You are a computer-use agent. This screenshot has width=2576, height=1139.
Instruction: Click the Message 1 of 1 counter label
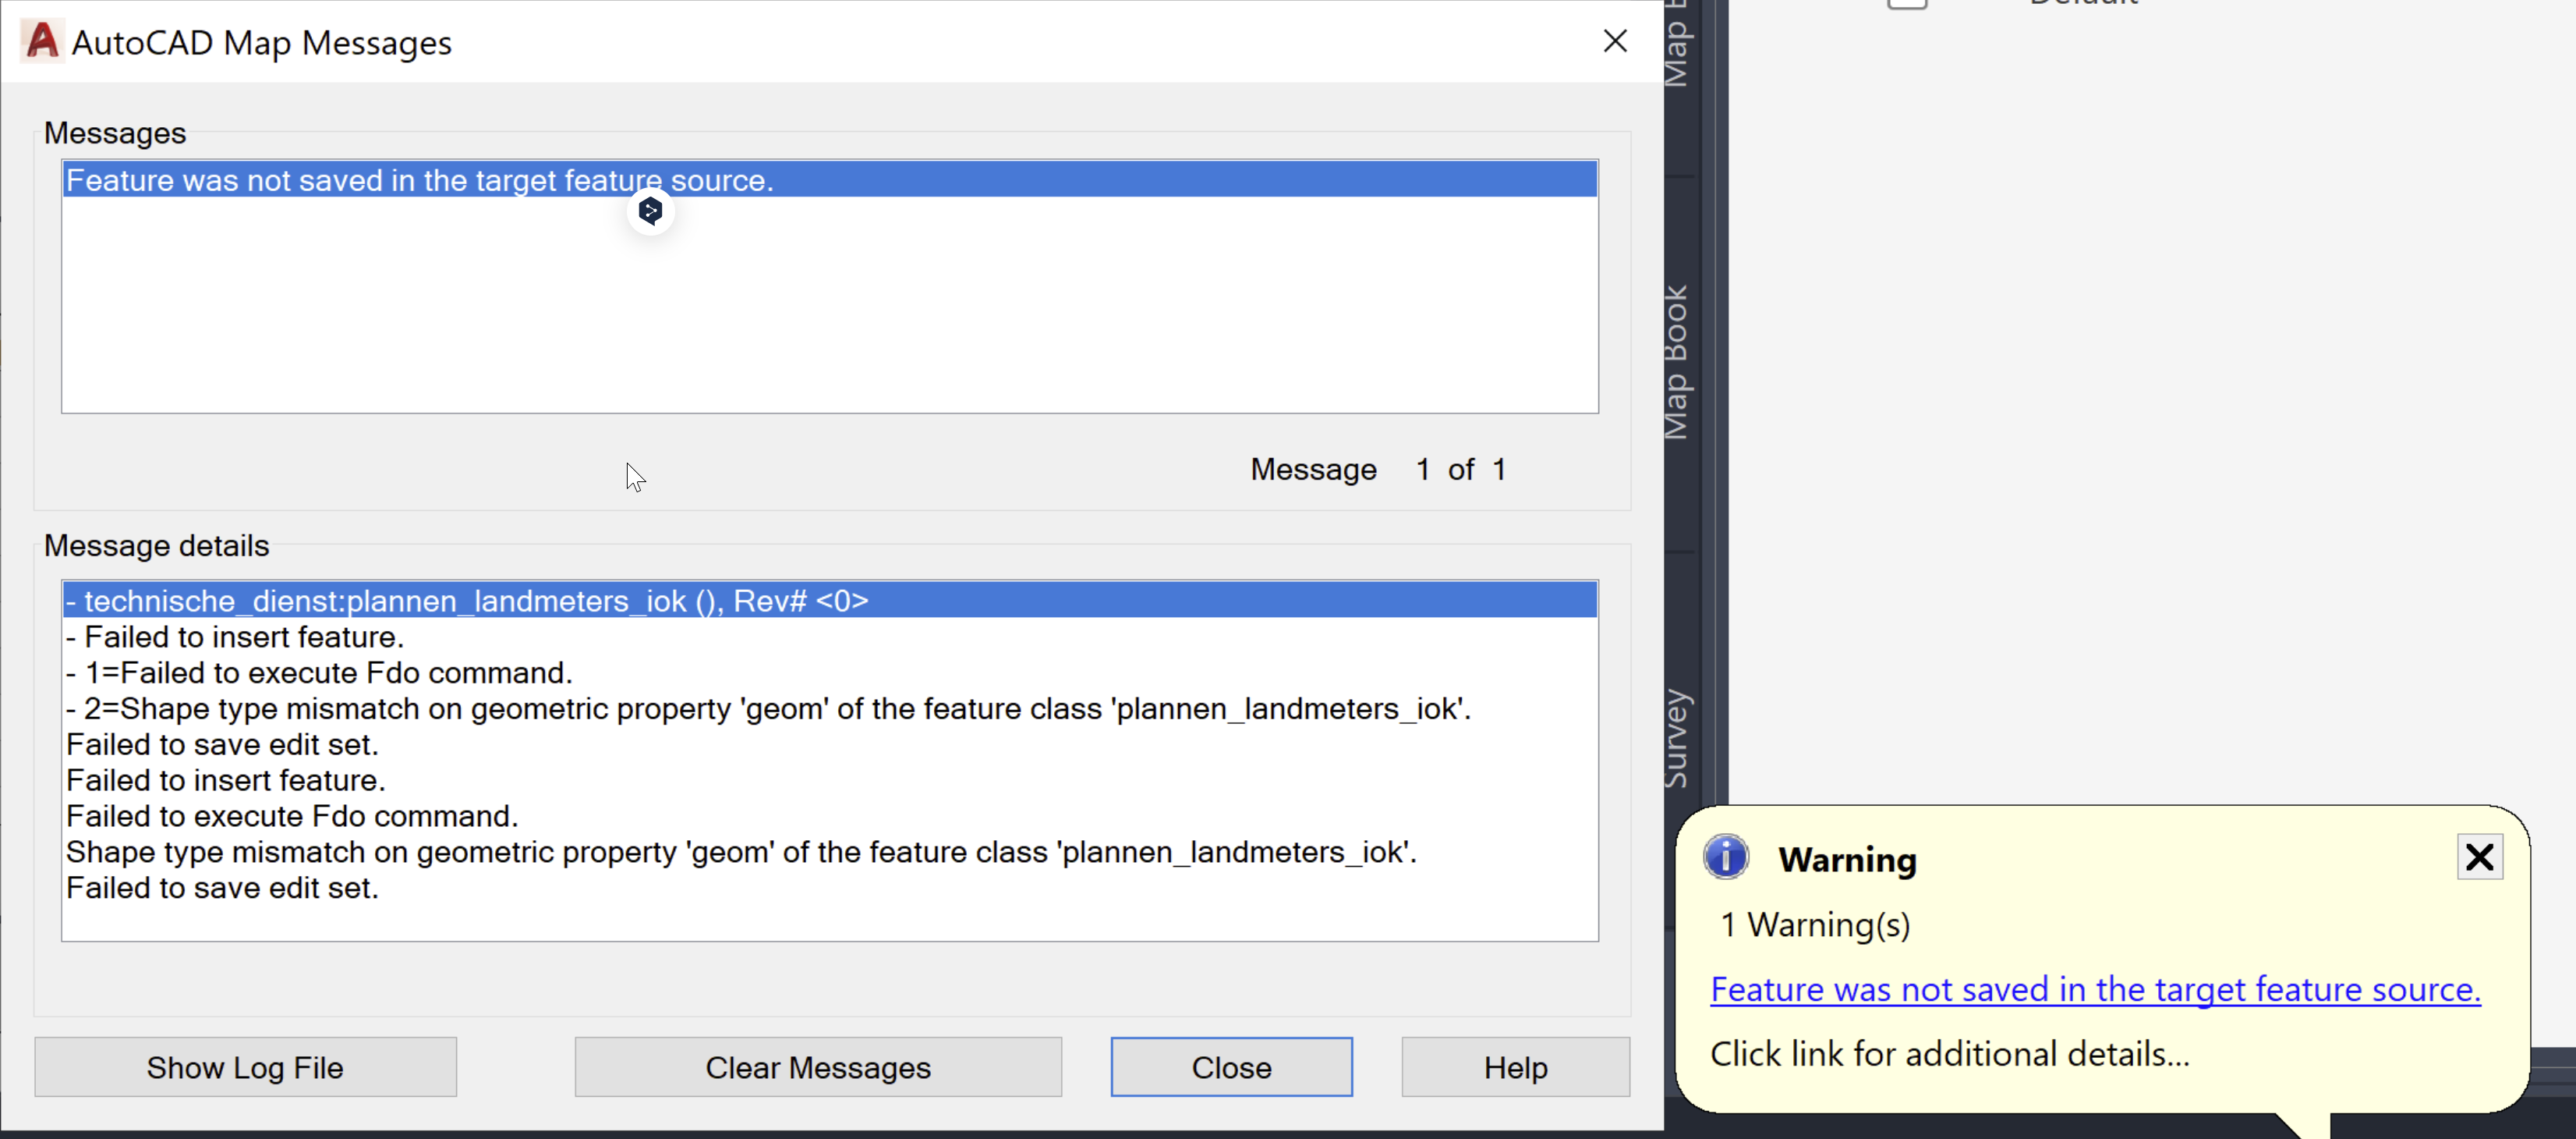tap(1377, 470)
